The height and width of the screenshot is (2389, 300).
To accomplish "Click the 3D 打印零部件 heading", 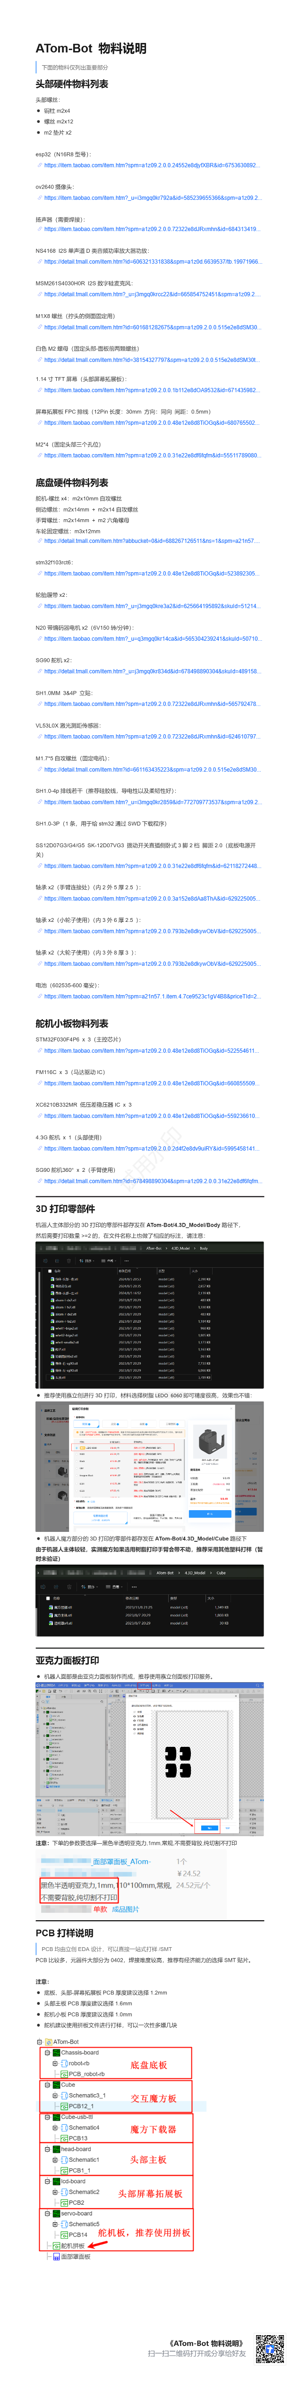I will coord(66,1208).
